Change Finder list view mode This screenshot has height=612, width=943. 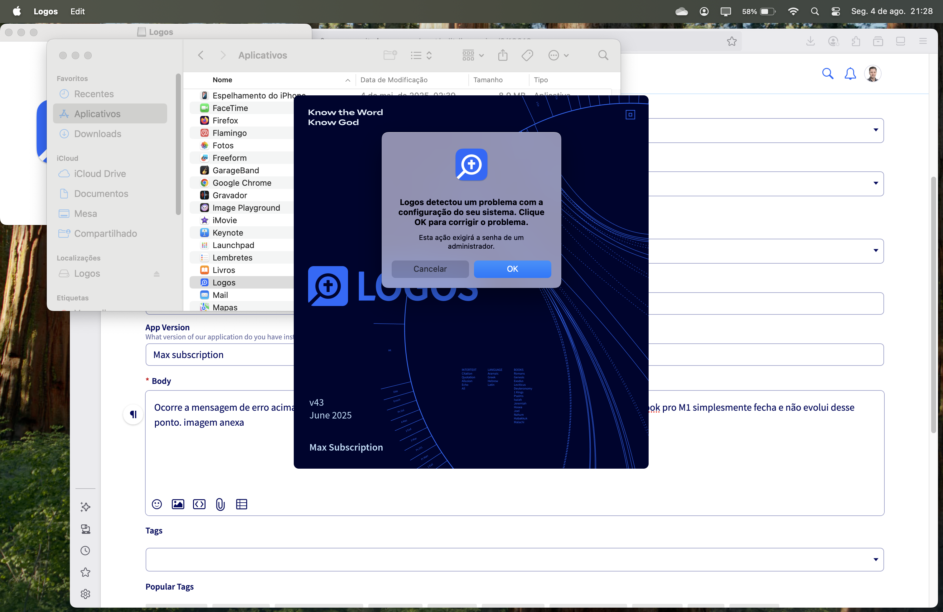421,55
